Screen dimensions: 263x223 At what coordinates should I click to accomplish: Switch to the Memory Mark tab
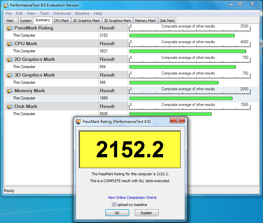click(x=145, y=21)
